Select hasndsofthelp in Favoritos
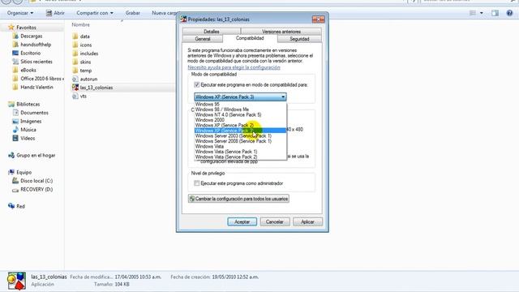The width and height of the screenshot is (519, 292). coord(36,45)
